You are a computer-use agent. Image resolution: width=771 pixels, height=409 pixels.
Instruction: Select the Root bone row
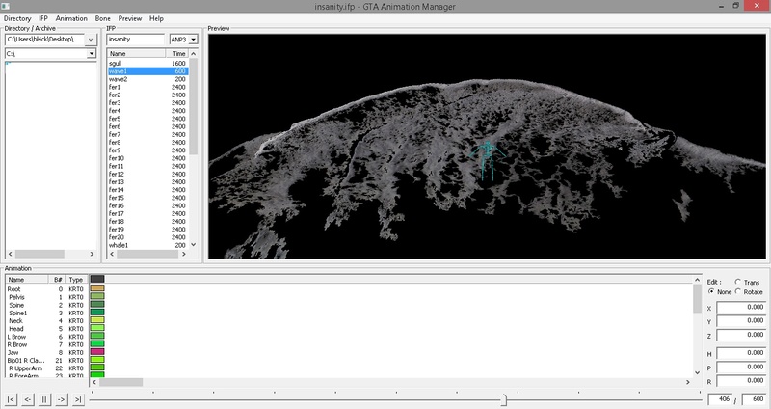[46, 289]
